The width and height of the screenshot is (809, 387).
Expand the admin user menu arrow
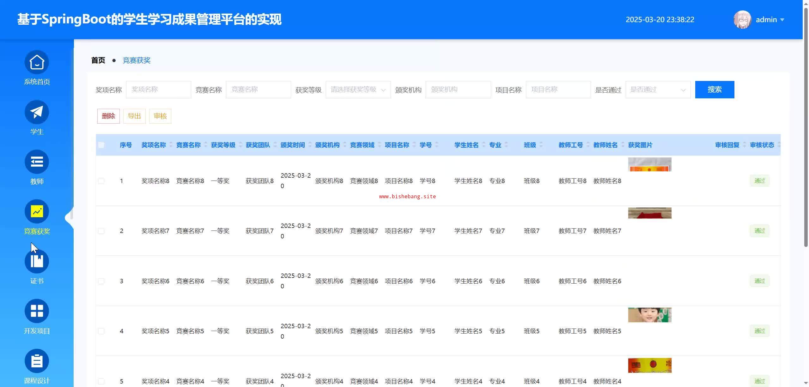pyautogui.click(x=782, y=20)
